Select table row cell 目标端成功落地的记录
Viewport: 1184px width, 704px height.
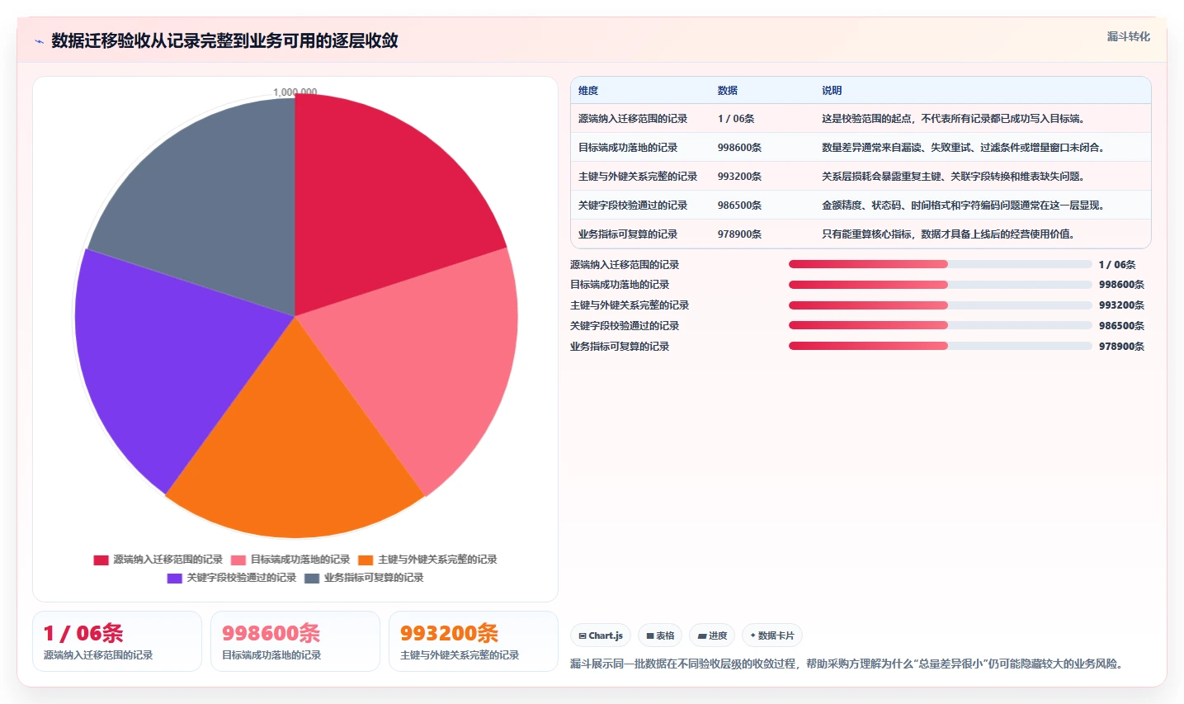(628, 148)
